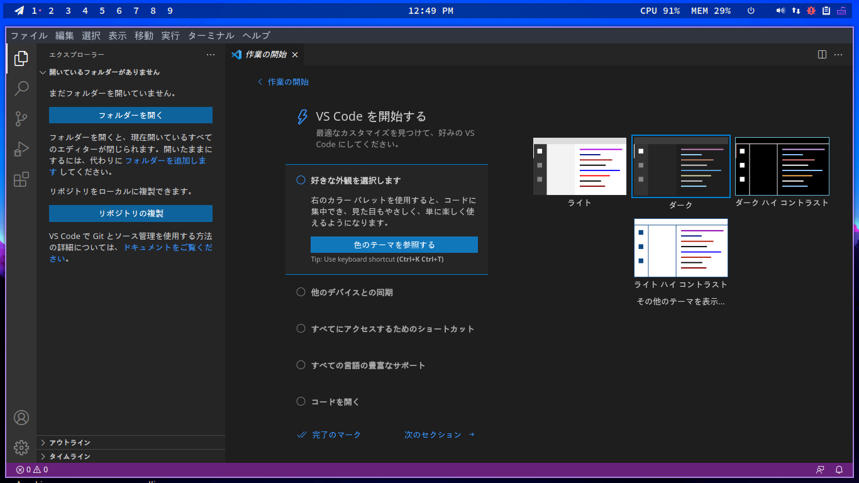This screenshot has width=859, height=483.
Task: Click the red bug tray icon
Action: click(811, 11)
